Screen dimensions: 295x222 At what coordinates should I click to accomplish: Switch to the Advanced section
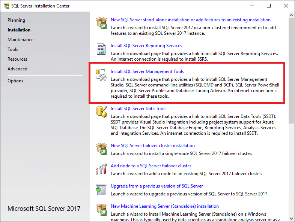tap(18, 69)
